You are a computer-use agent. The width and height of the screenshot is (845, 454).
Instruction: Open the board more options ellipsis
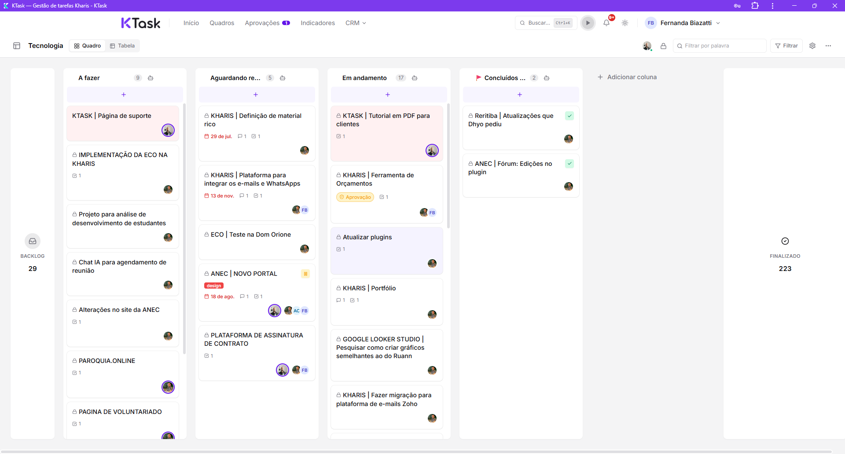pyautogui.click(x=828, y=46)
